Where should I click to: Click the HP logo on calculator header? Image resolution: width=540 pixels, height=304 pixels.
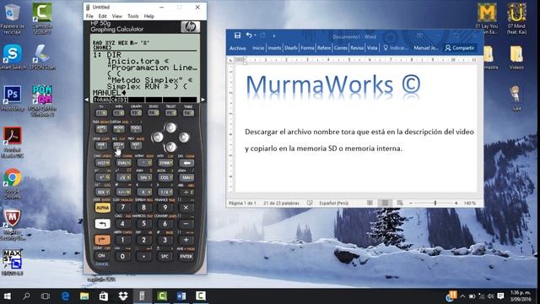click(190, 27)
